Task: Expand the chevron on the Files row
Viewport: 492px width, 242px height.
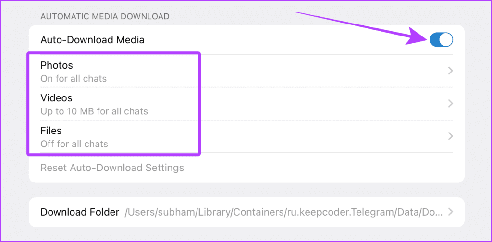Action: click(x=450, y=136)
